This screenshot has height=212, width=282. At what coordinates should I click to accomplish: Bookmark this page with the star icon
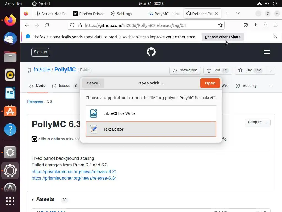pyautogui.click(x=220, y=25)
